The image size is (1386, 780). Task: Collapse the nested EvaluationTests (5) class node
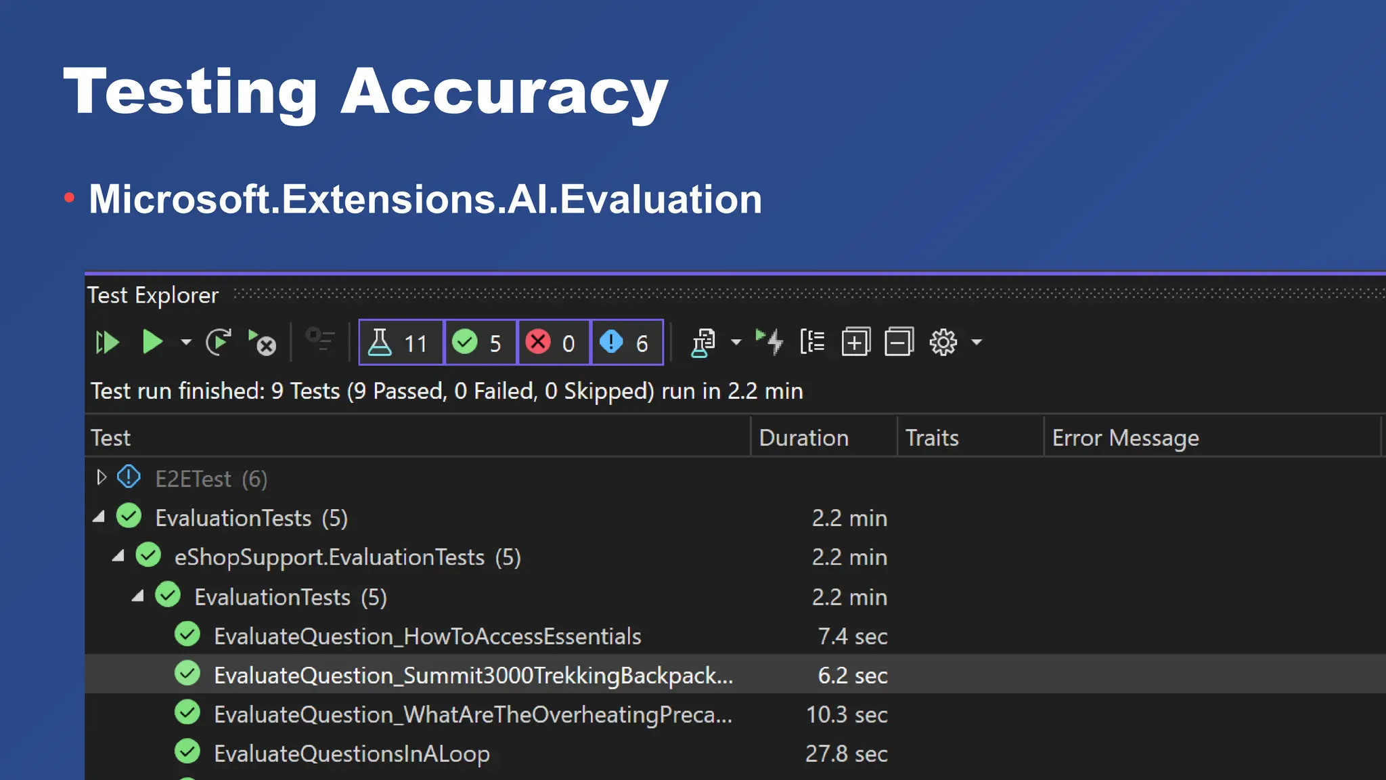138,597
